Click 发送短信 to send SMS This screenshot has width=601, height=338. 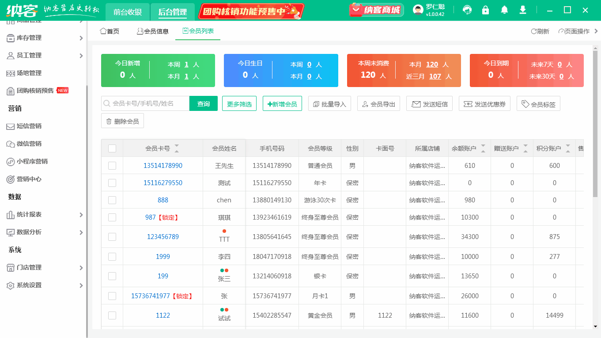click(429, 103)
